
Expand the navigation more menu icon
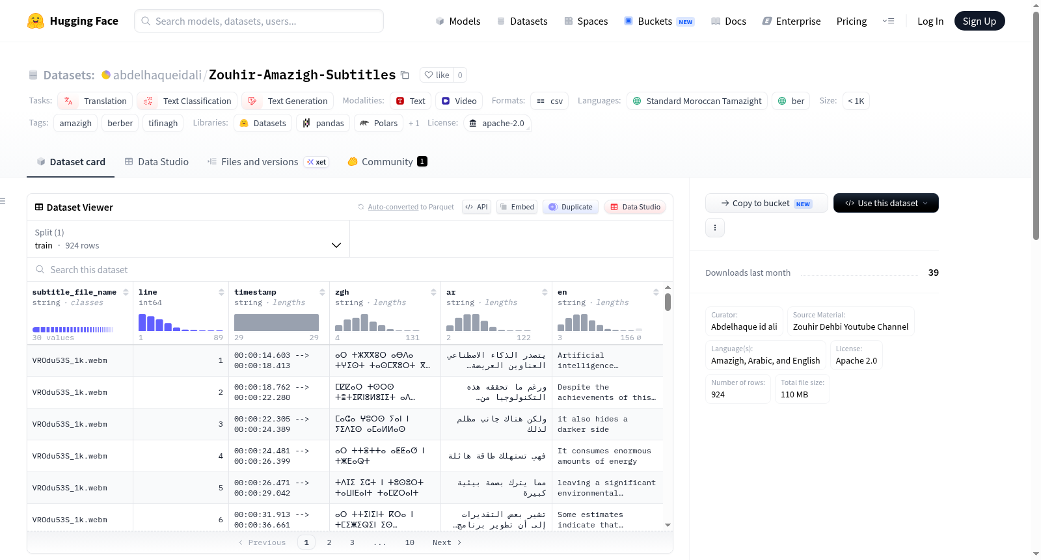tap(888, 21)
